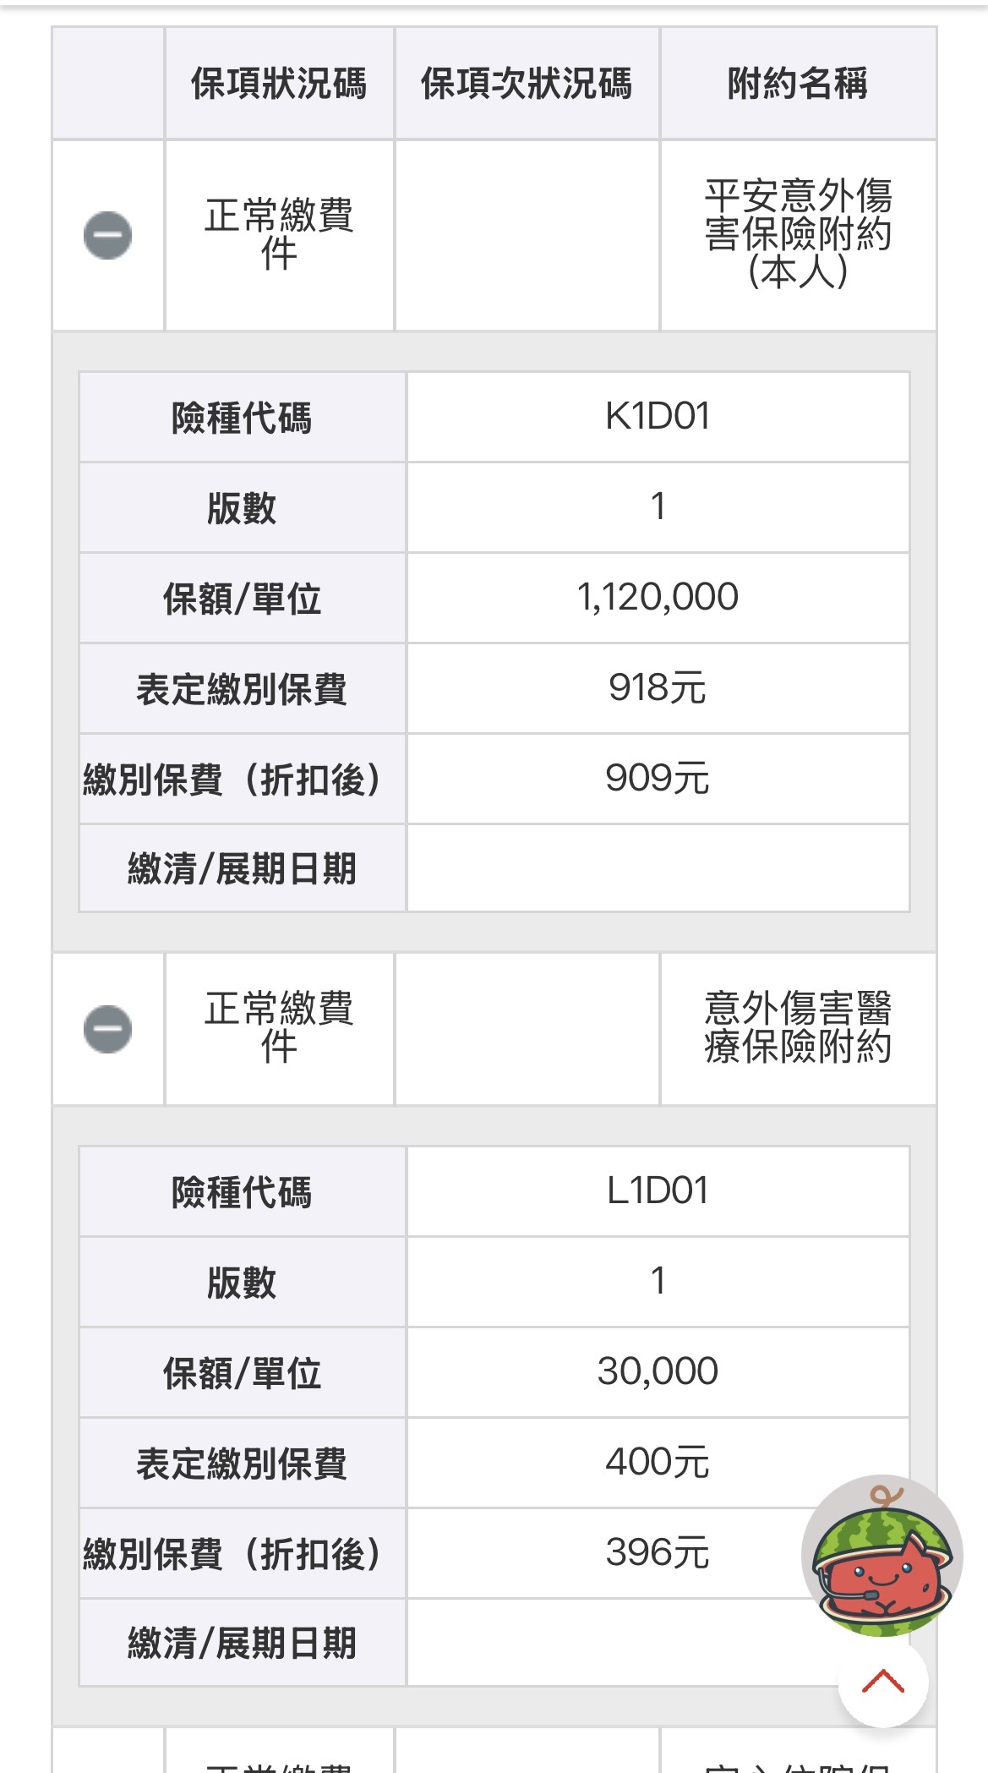Select the 平安意外傷害保險附約(本人) name cell

pyautogui.click(x=797, y=234)
